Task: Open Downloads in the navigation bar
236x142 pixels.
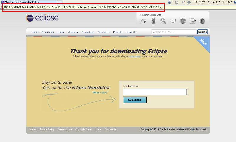Action: (x=48, y=32)
